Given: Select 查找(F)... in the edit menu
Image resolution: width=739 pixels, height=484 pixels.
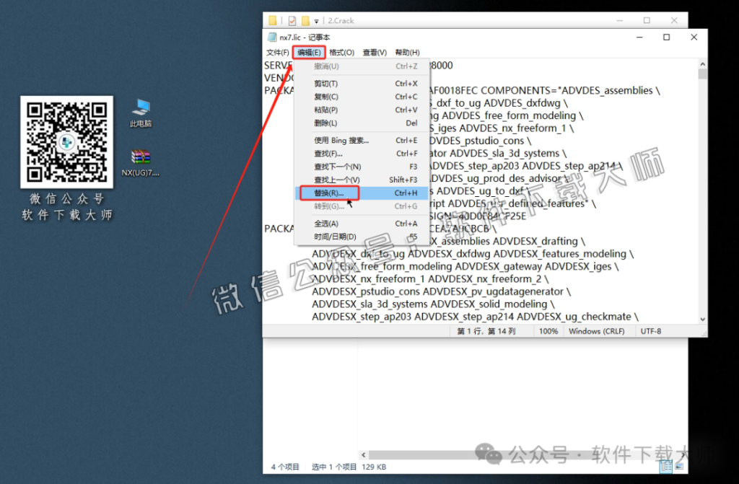Looking at the screenshot, I should click(x=328, y=154).
